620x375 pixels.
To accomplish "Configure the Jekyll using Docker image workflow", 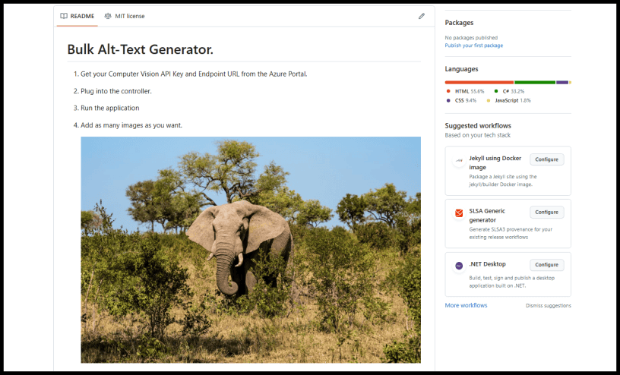I will click(546, 159).
